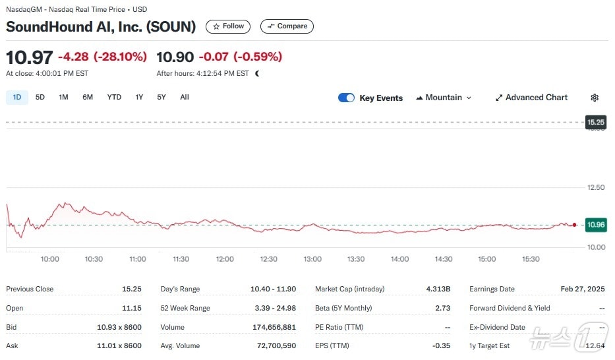Select the 5D range tab

click(40, 98)
